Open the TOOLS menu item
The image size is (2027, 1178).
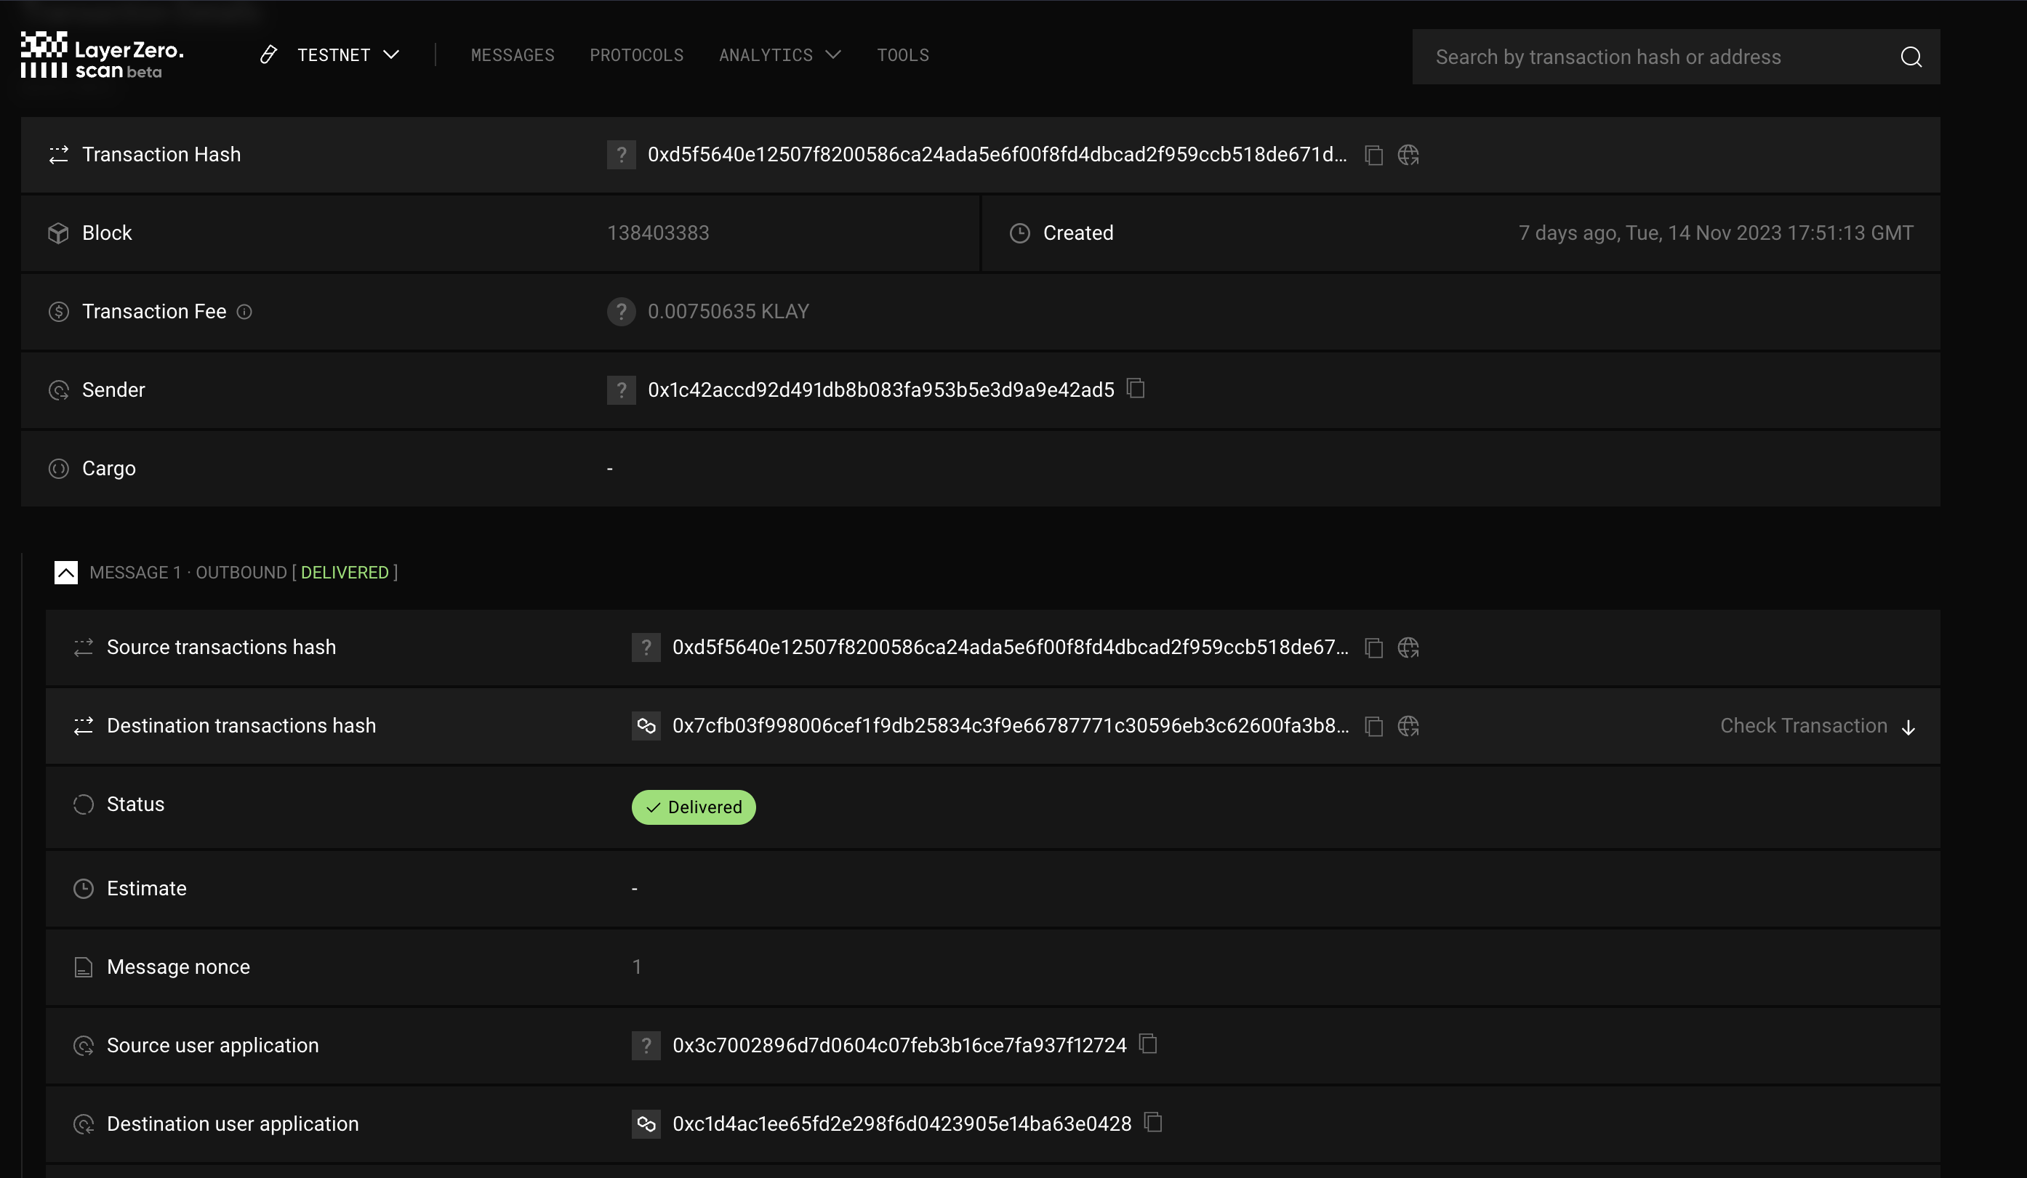point(902,55)
